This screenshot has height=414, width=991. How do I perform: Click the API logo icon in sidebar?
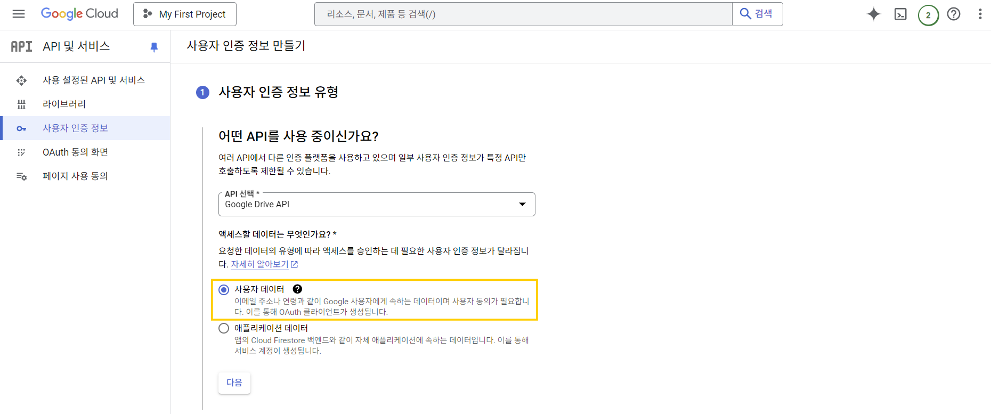coord(22,46)
